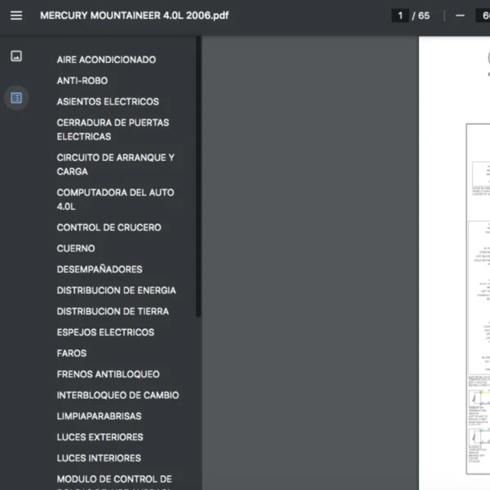Toggle the sidebar with the hamburger menu icon

(16, 16)
